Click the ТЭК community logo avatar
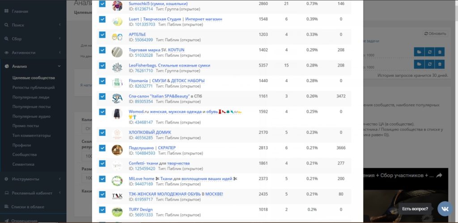458x223 pixels. click(117, 196)
